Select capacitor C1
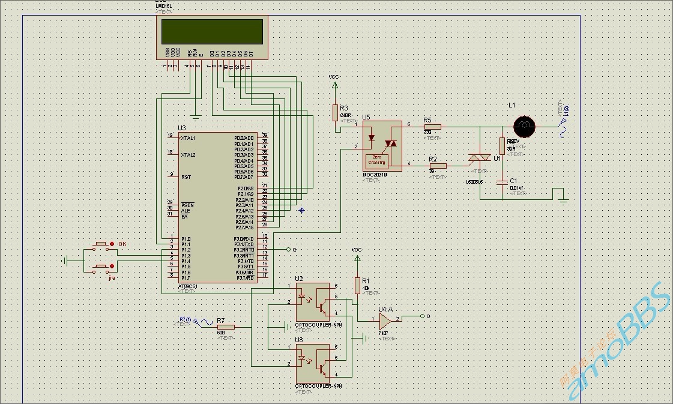The image size is (673, 404). point(502,182)
